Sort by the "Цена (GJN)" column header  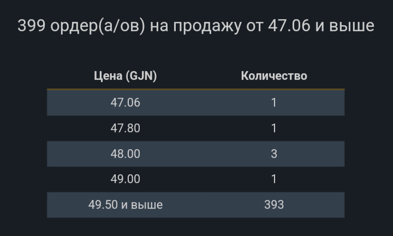[125, 76]
